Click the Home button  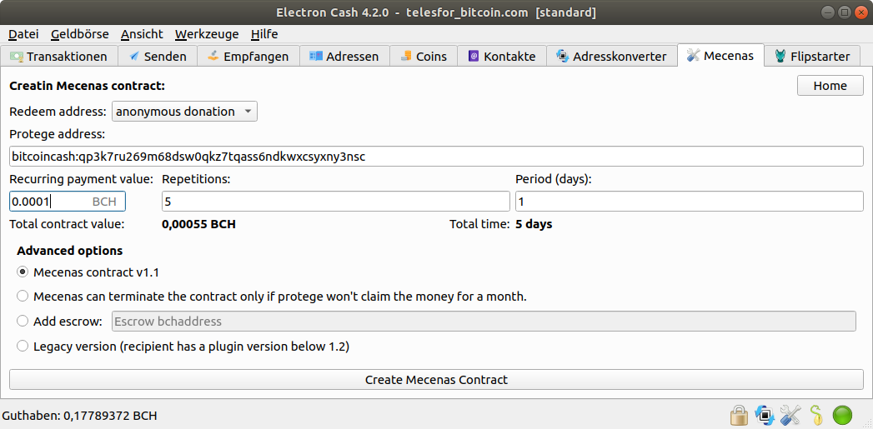830,86
